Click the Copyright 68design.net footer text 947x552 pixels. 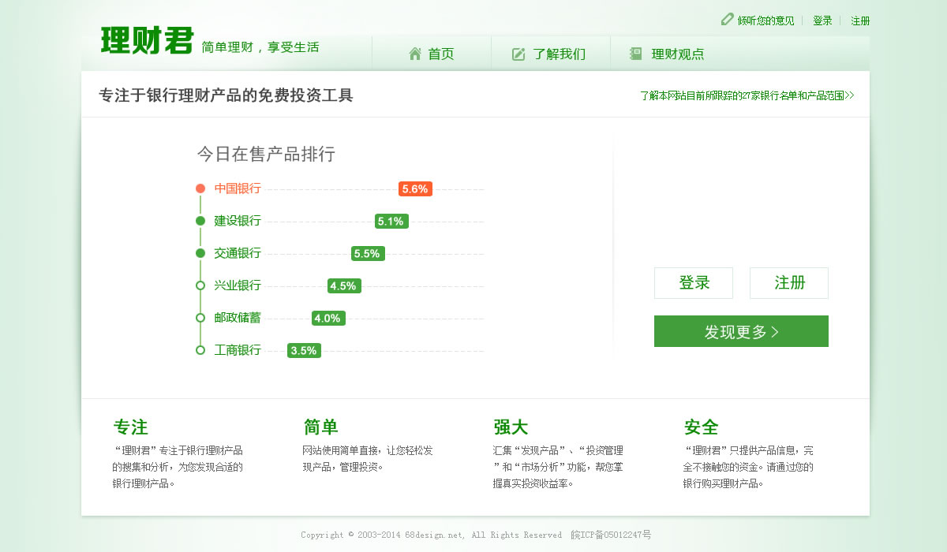coord(431,535)
